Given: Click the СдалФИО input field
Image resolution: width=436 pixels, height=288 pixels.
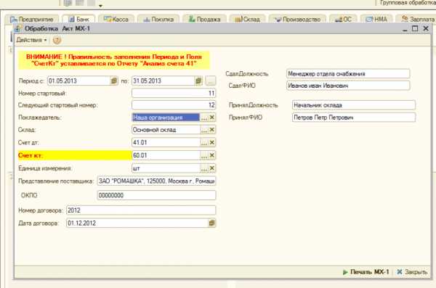Looking at the screenshot, I should 348,86.
